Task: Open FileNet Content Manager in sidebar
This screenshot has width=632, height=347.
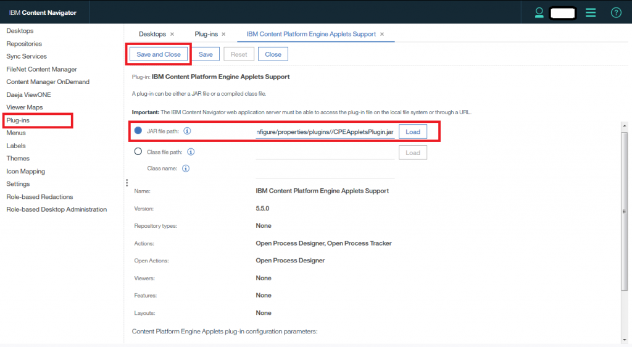Action: coord(41,69)
